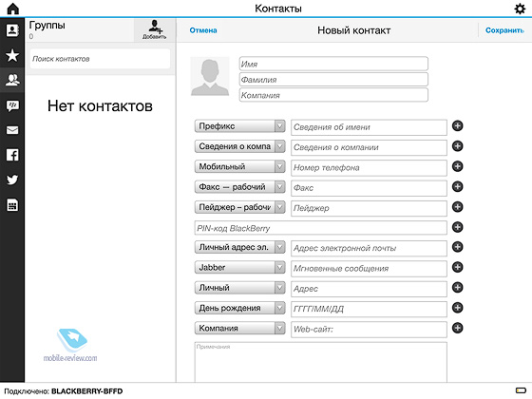Click the contact photo placeholder
Viewport: 532px width, 399px height.
(210, 76)
